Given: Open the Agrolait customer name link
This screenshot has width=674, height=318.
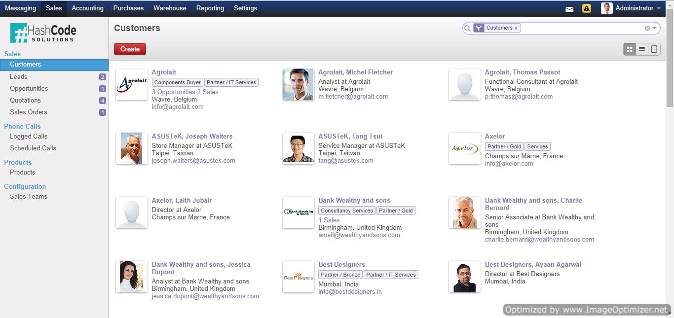Looking at the screenshot, I should 164,72.
